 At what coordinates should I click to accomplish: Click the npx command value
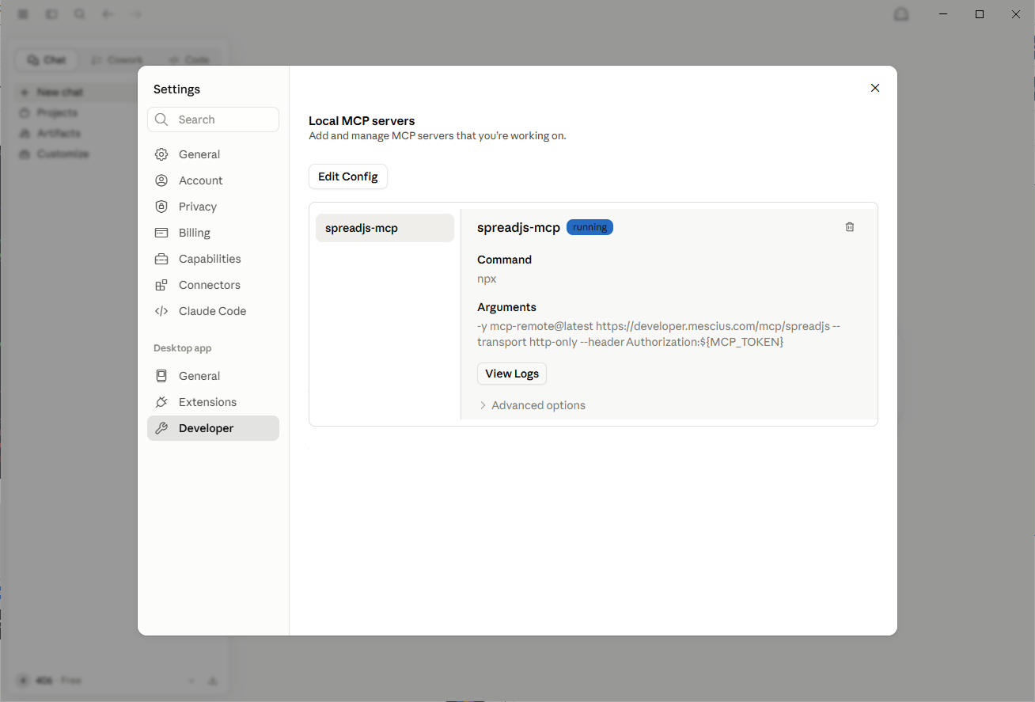pyautogui.click(x=487, y=279)
